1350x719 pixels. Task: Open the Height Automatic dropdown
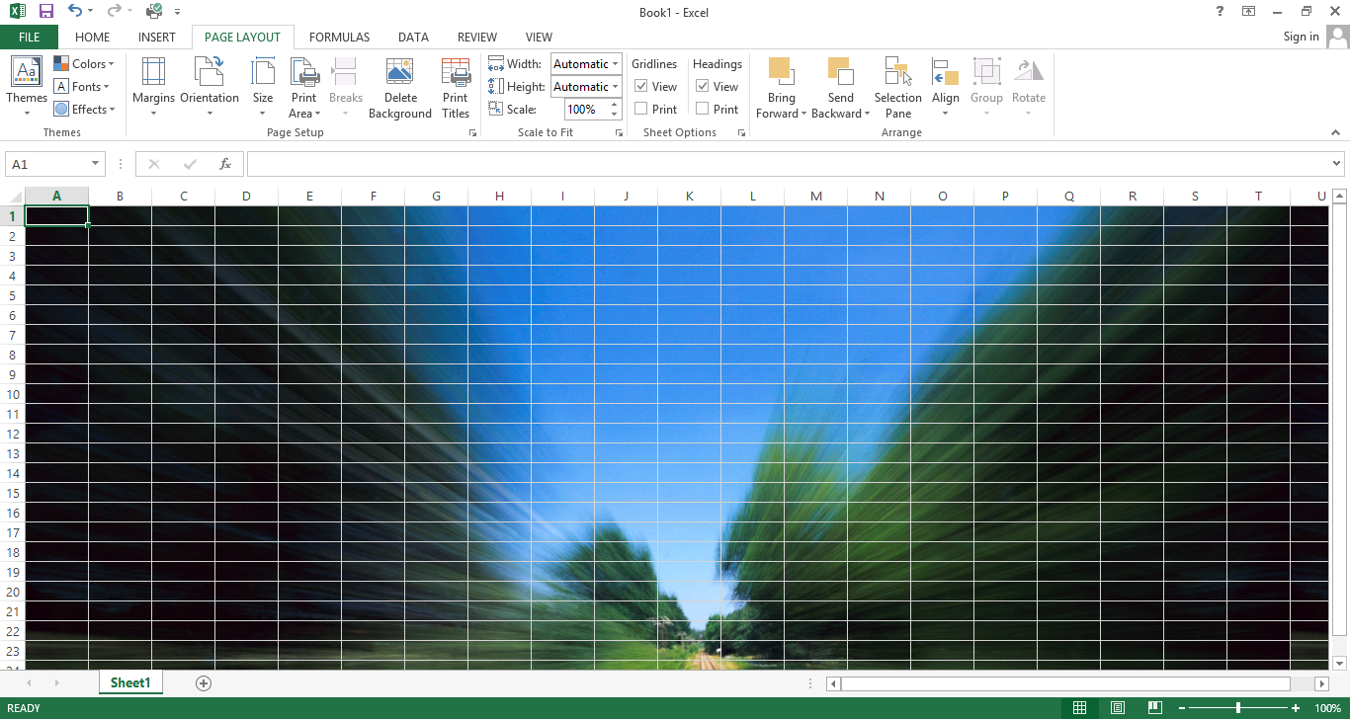tap(615, 87)
